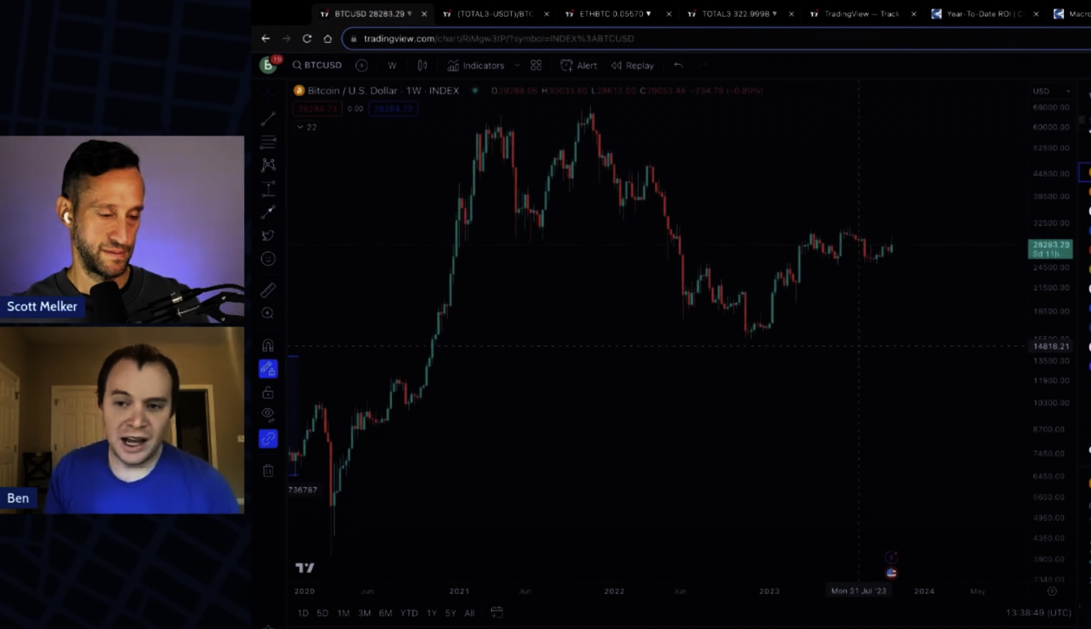The image size is (1091, 629).
Task: Set the range to All
Action: tap(469, 613)
